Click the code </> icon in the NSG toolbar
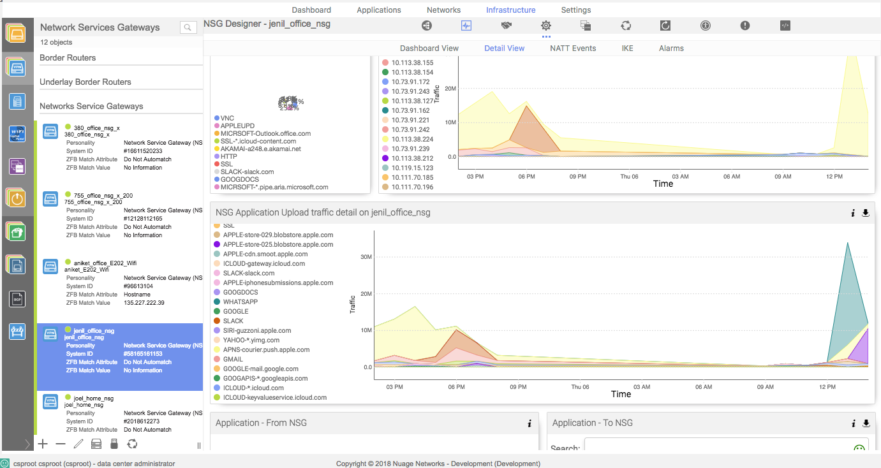 785,26
